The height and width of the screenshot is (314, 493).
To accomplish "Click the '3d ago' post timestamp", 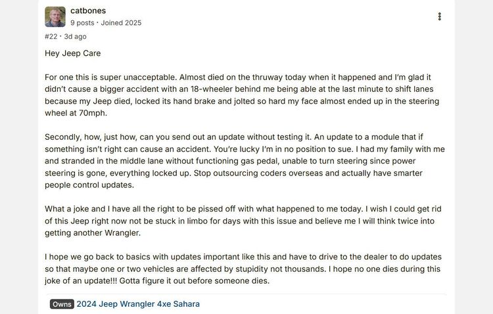I will pyautogui.click(x=75, y=37).
